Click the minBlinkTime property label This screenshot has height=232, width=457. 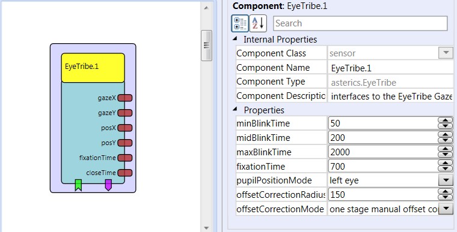(263, 123)
